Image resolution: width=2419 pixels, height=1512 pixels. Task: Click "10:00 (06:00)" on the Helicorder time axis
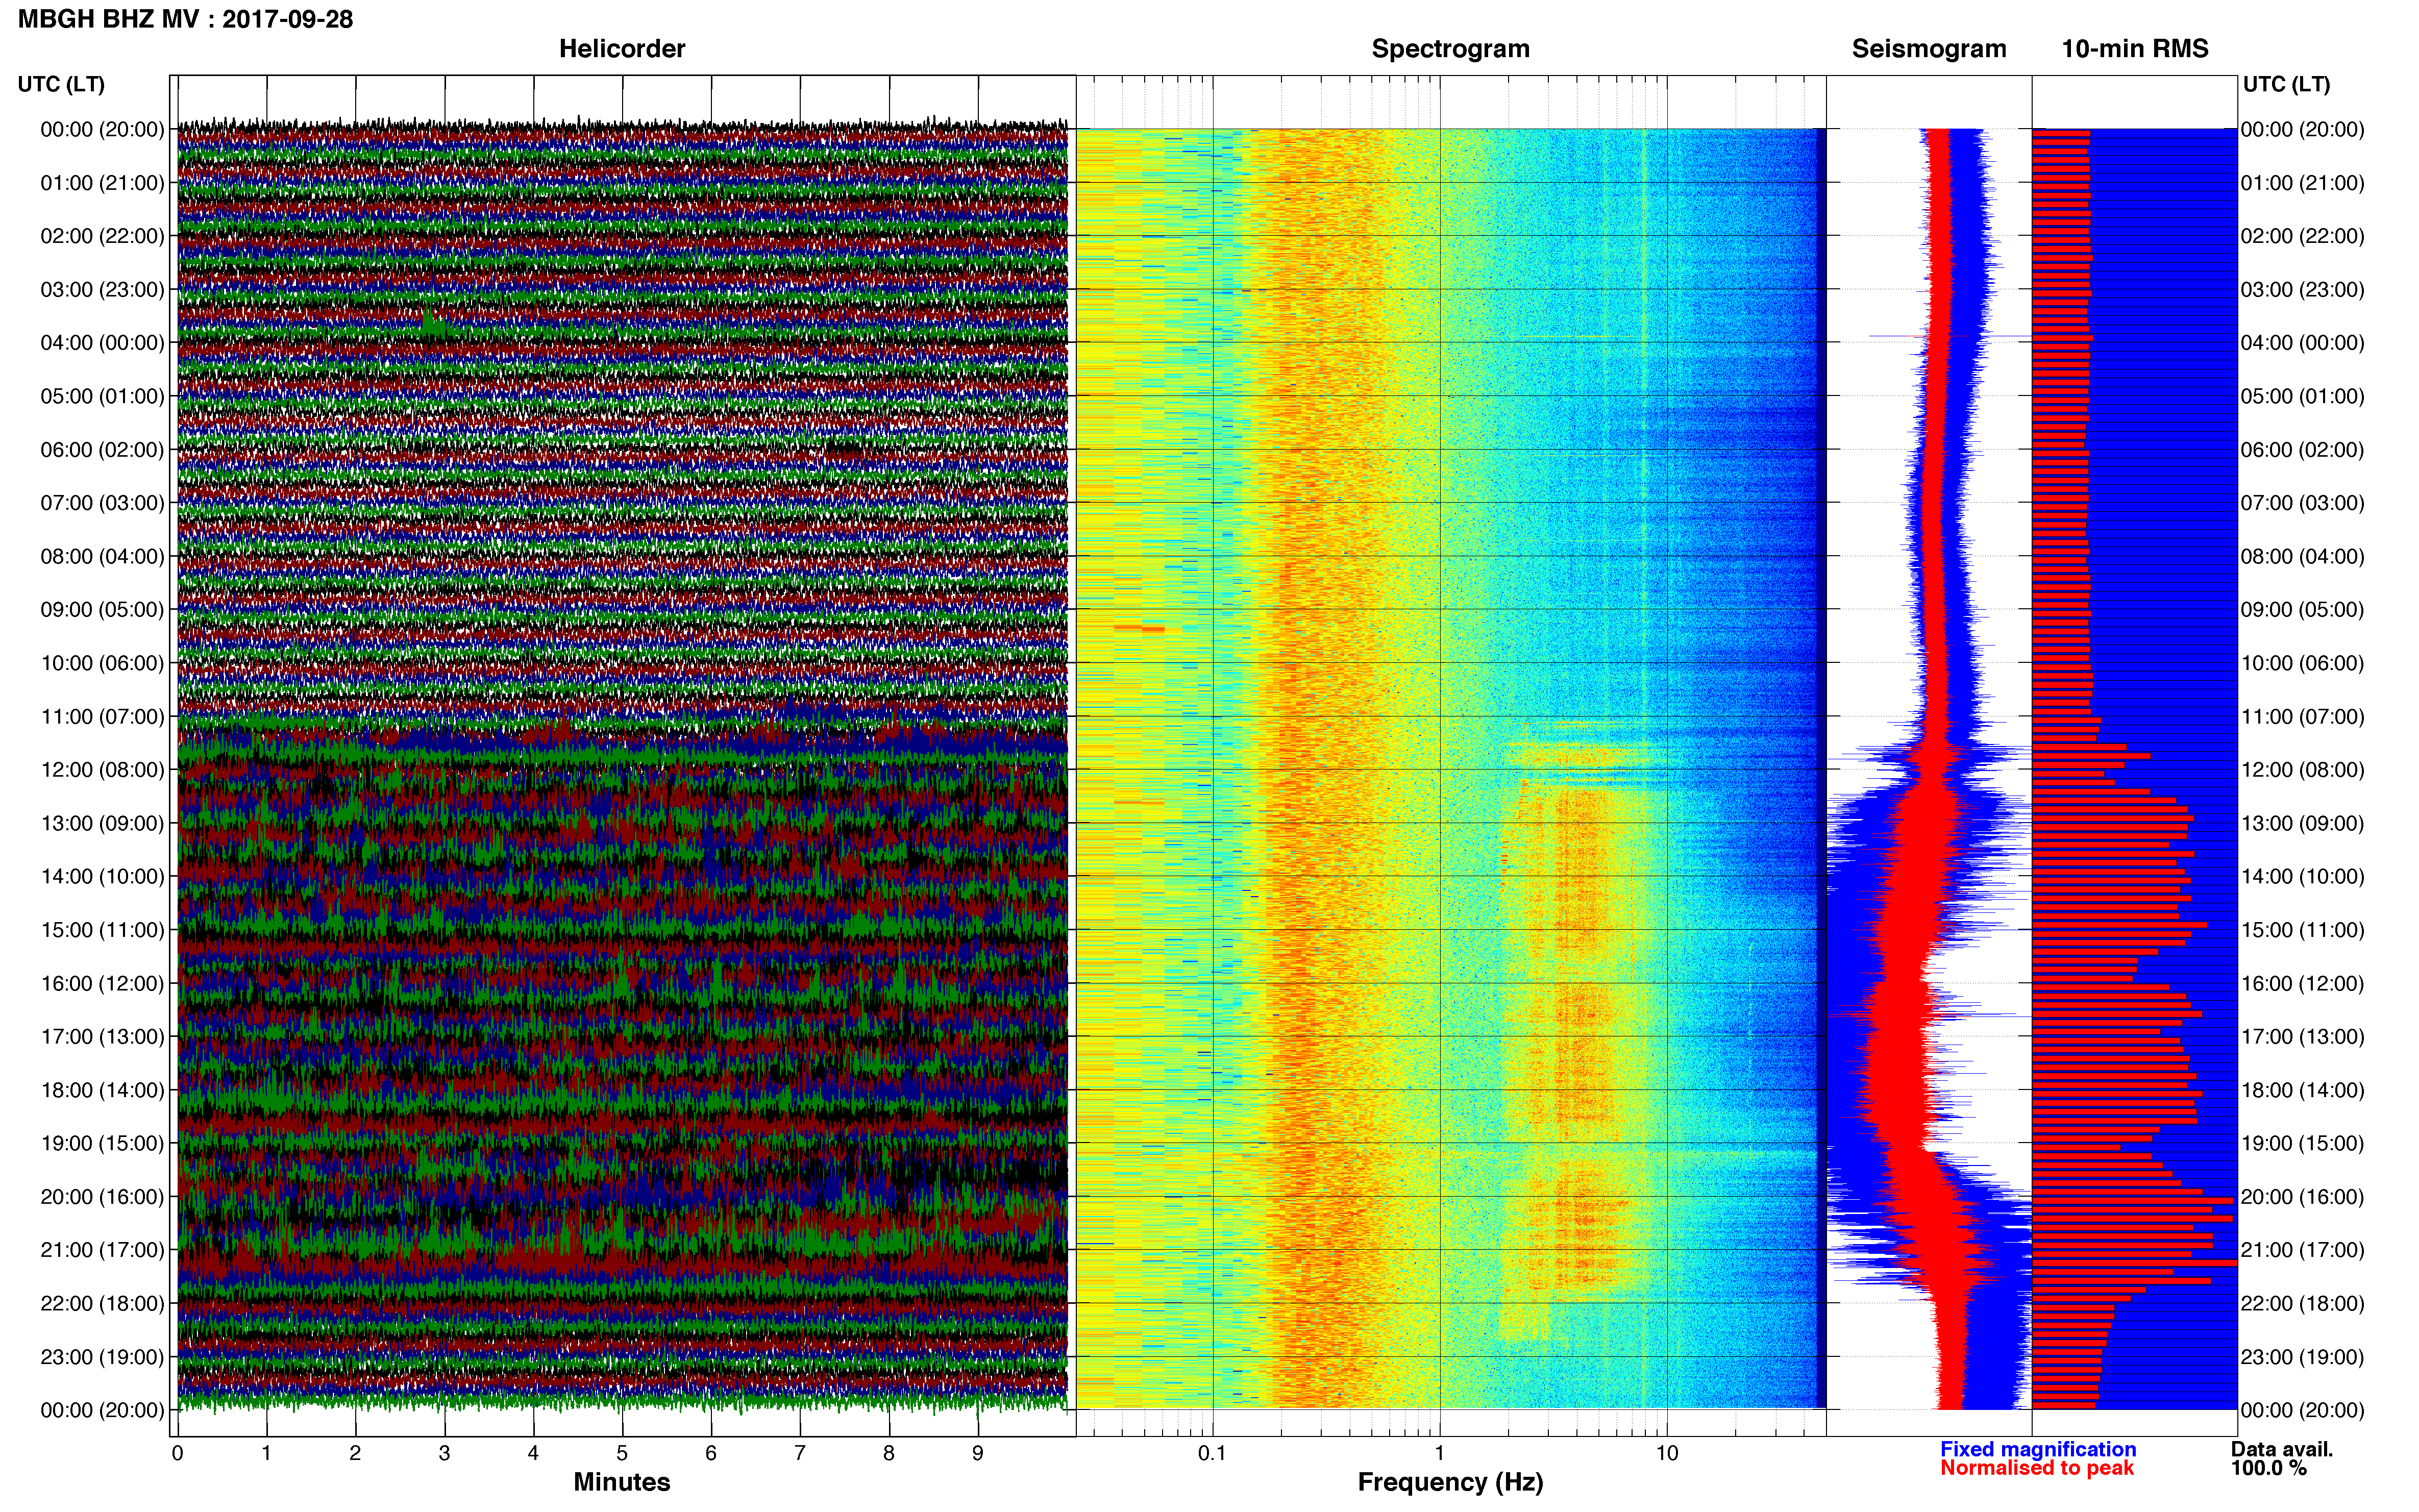102,663
